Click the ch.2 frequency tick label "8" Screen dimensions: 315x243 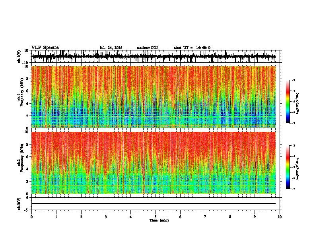pyautogui.click(x=28, y=145)
